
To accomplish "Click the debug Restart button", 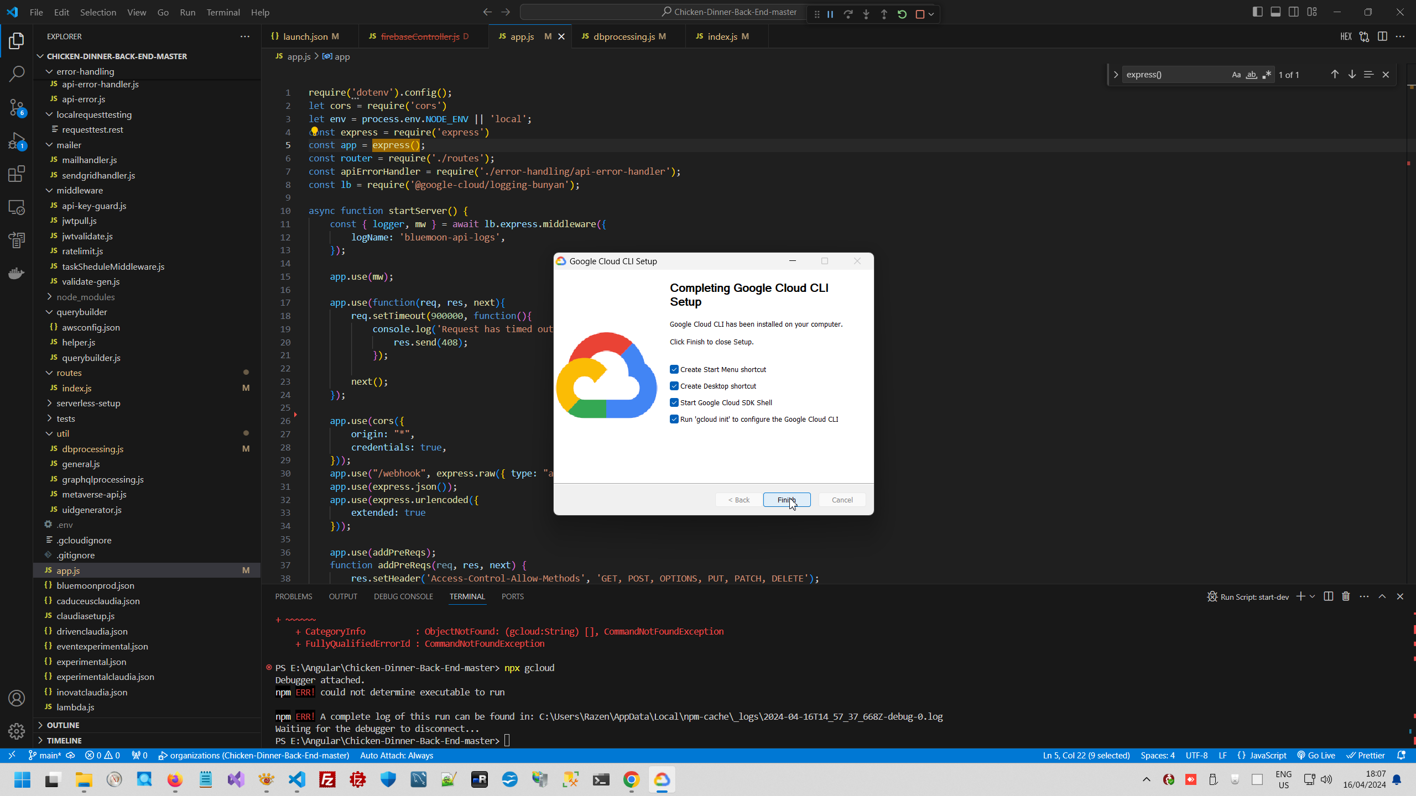I will [x=902, y=14].
